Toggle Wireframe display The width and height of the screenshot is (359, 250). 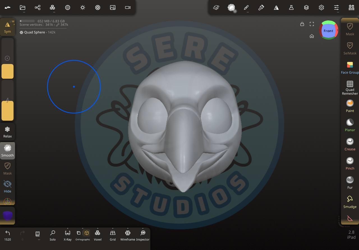pyautogui.click(x=128, y=235)
